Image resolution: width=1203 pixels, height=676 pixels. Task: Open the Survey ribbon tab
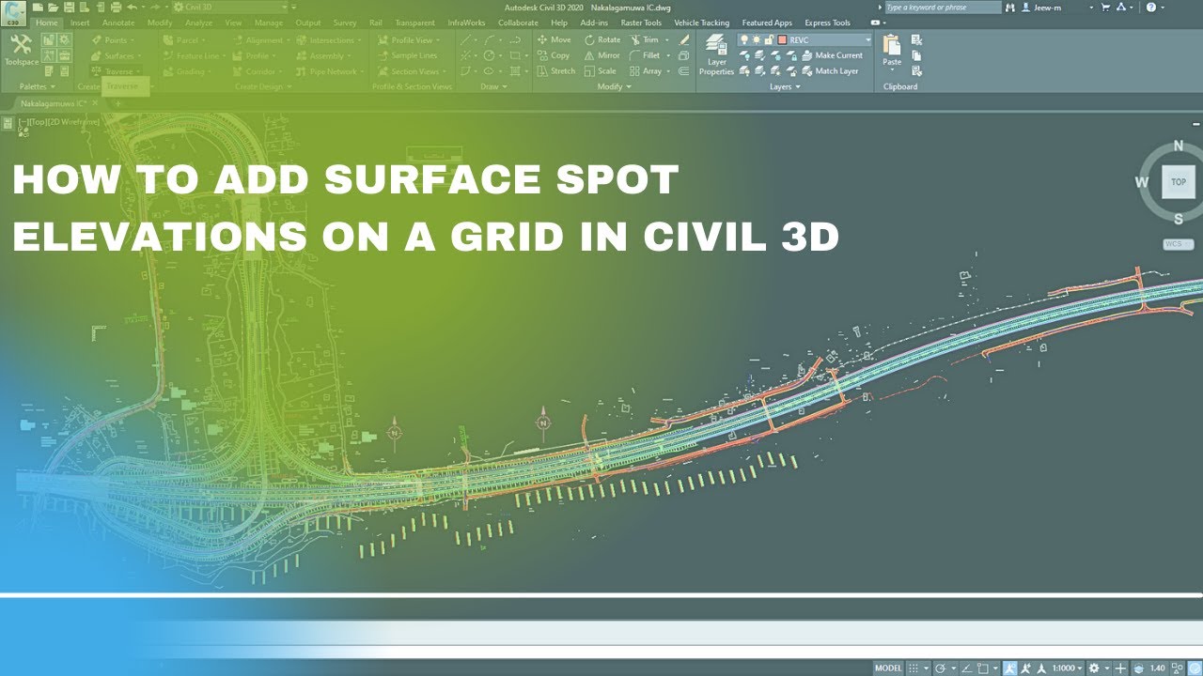(345, 23)
